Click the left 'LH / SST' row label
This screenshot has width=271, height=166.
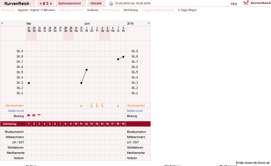click(18, 142)
